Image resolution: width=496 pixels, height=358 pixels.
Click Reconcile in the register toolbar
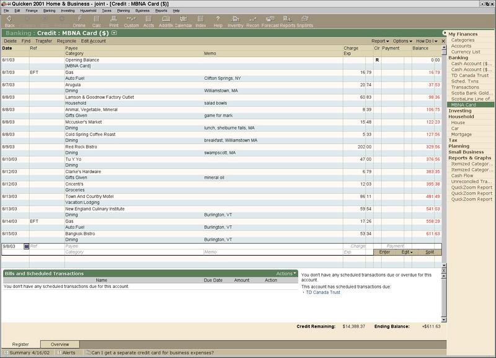(x=66, y=41)
